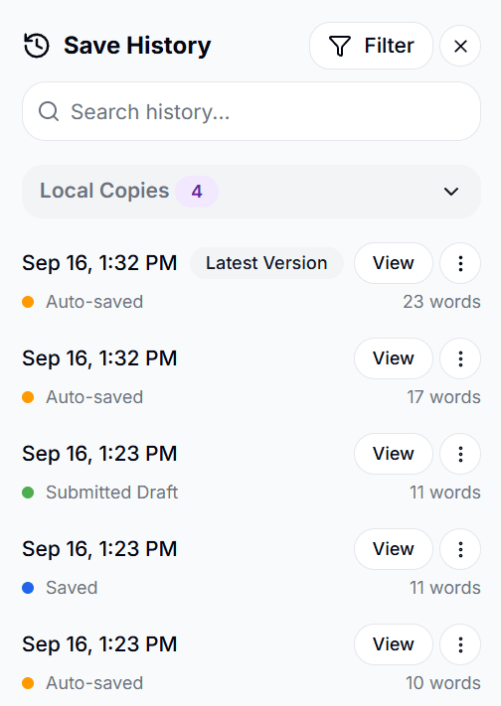Open more options for Latest Version entry
The width and height of the screenshot is (501, 706).
[460, 263]
